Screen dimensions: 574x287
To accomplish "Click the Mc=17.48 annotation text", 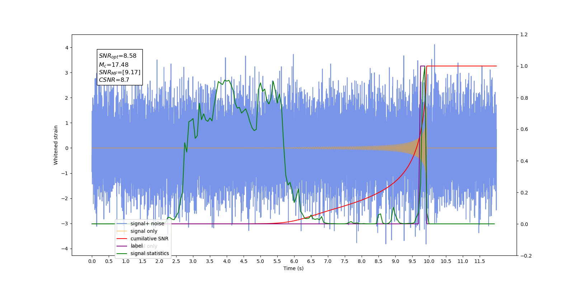I will pos(114,65).
